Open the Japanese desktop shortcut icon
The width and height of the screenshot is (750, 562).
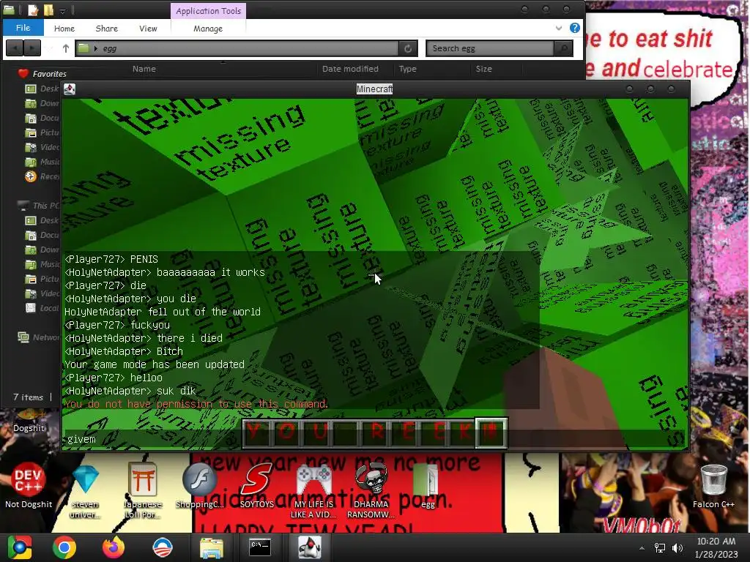pyautogui.click(x=143, y=491)
